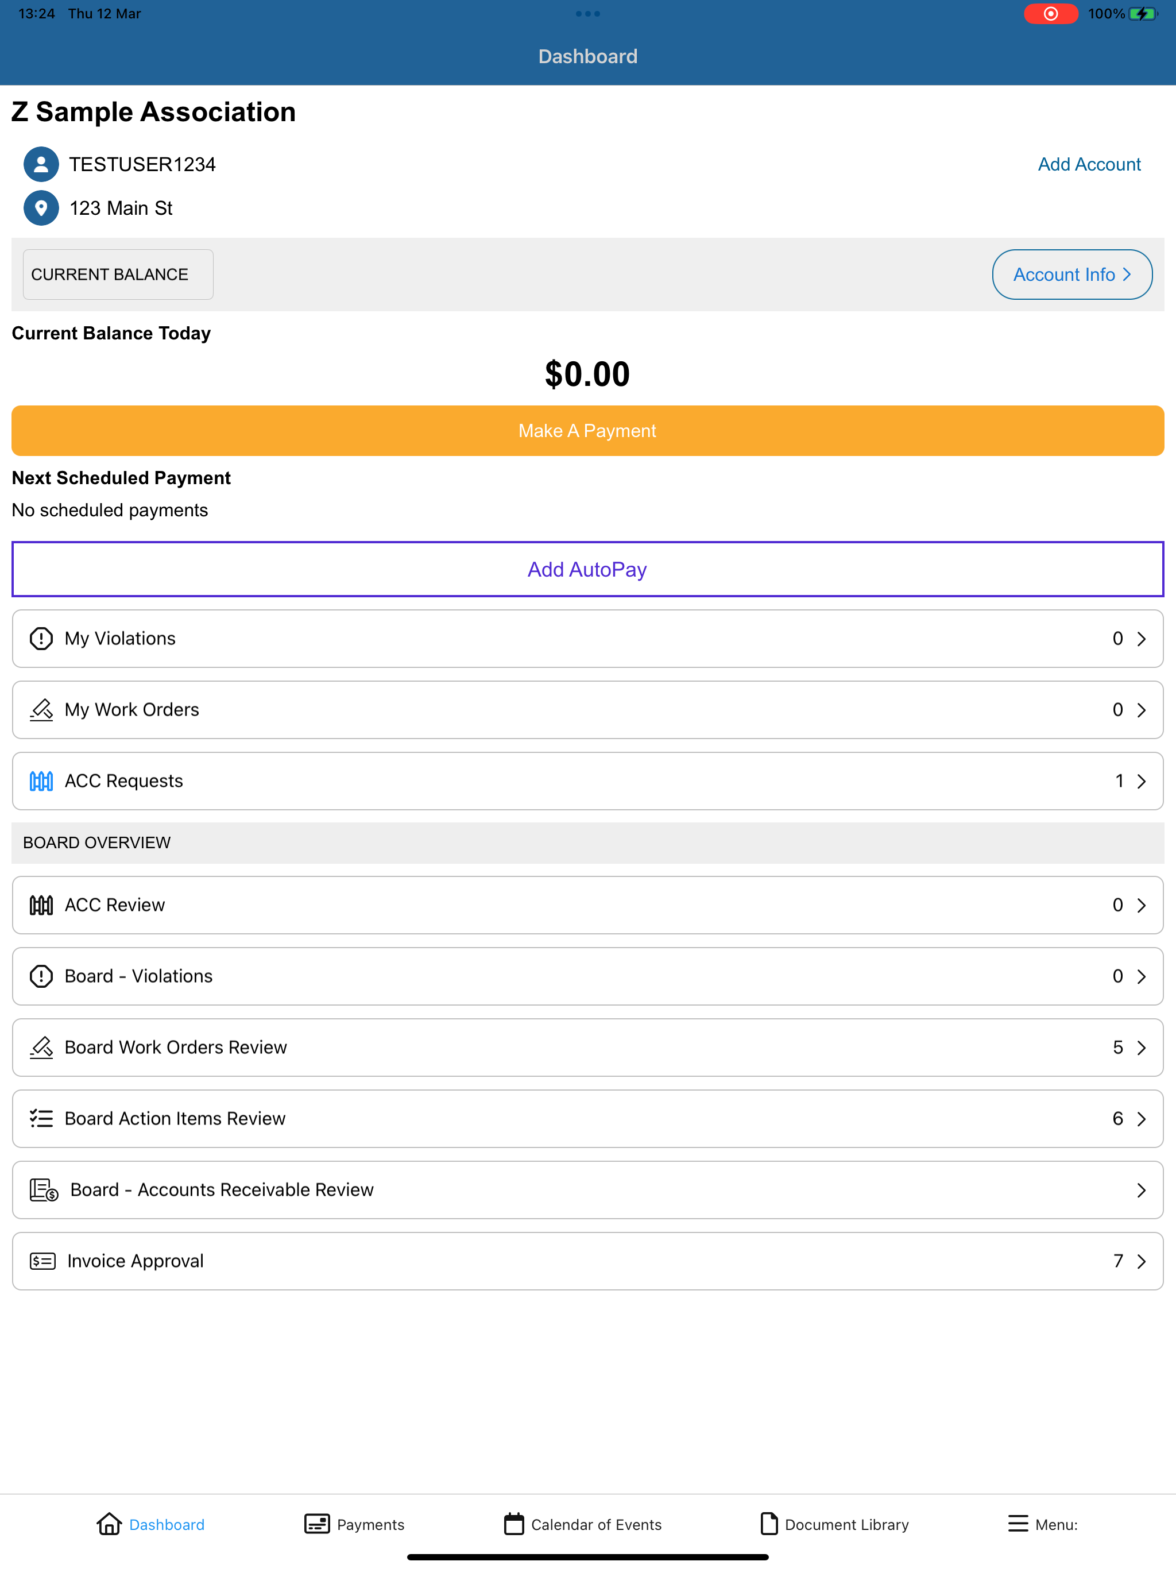Open the Account Info button
The width and height of the screenshot is (1176, 1569).
point(1073,275)
